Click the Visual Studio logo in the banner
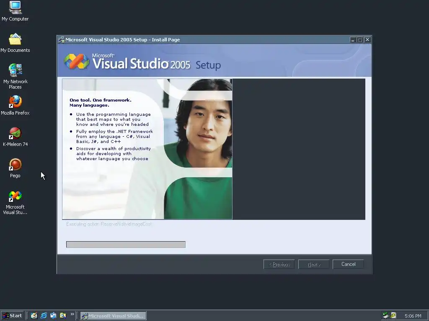 [76, 61]
